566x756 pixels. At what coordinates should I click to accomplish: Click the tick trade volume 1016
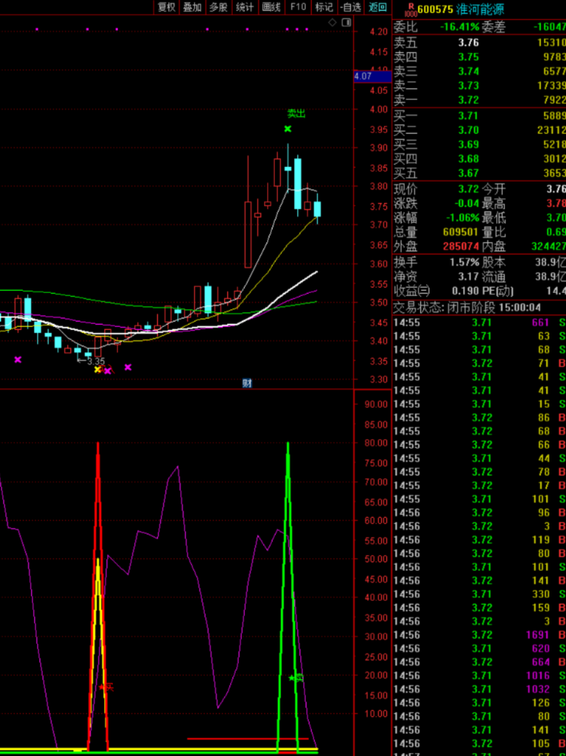[x=538, y=675]
